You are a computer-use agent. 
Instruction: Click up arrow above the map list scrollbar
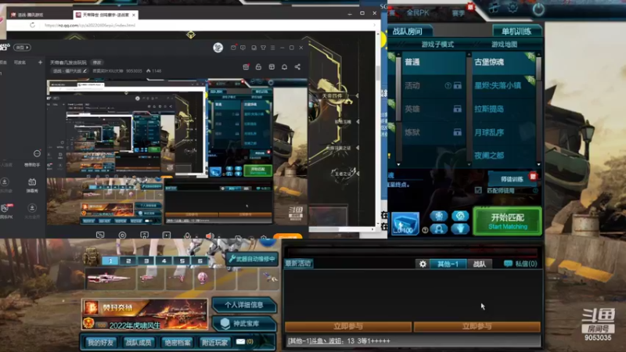click(538, 54)
